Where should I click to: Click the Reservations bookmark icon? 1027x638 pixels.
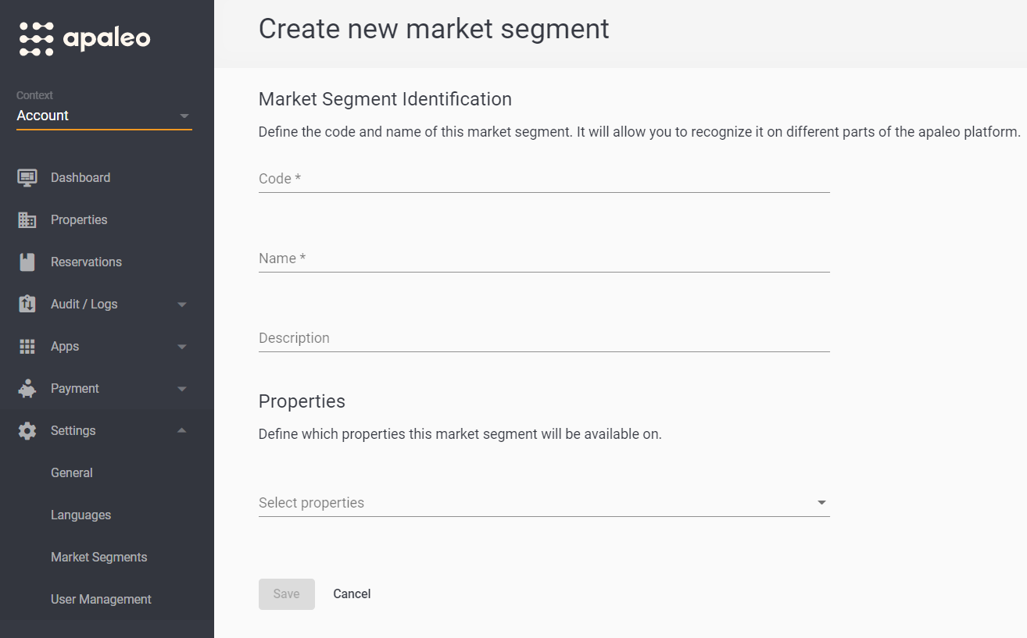tap(27, 262)
